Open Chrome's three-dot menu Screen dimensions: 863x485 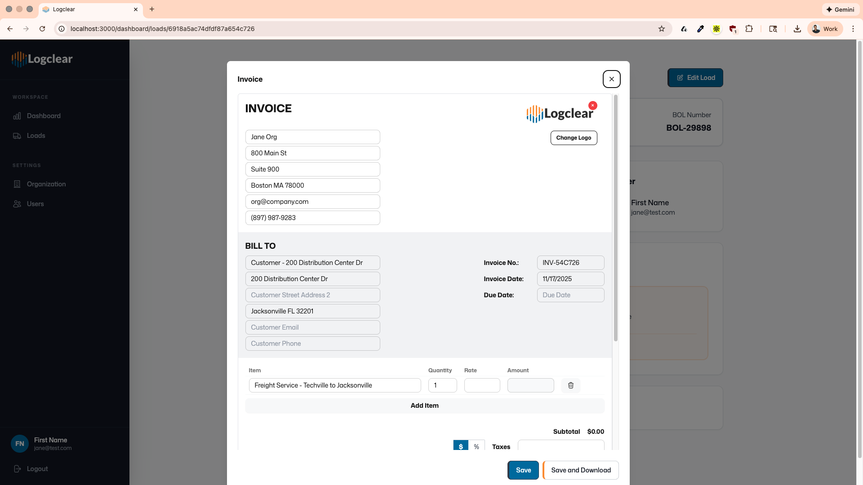[x=854, y=28]
